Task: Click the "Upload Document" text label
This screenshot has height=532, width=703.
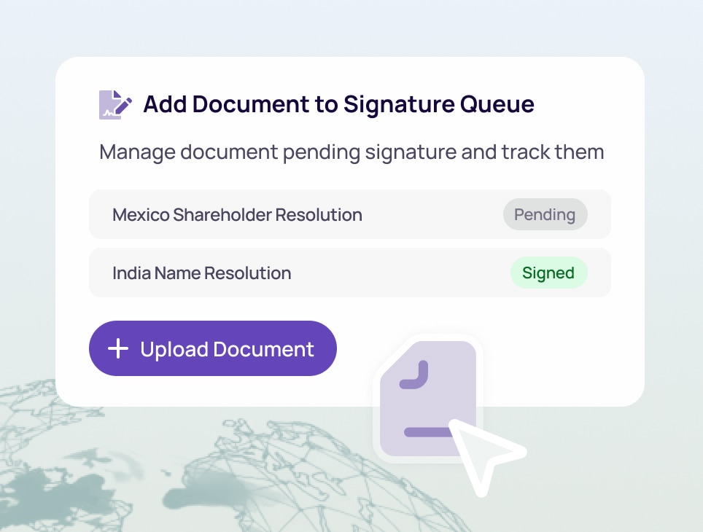Action: pyautogui.click(x=227, y=349)
